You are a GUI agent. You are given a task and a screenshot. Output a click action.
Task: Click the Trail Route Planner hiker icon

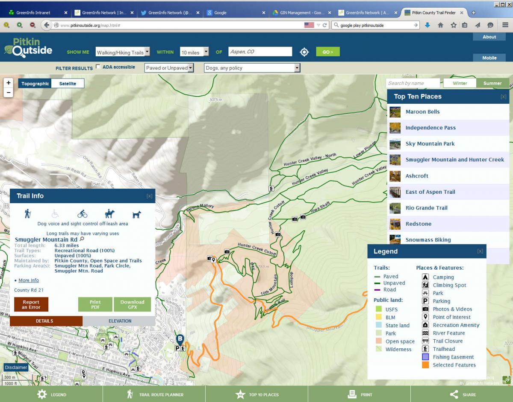[x=130, y=394]
